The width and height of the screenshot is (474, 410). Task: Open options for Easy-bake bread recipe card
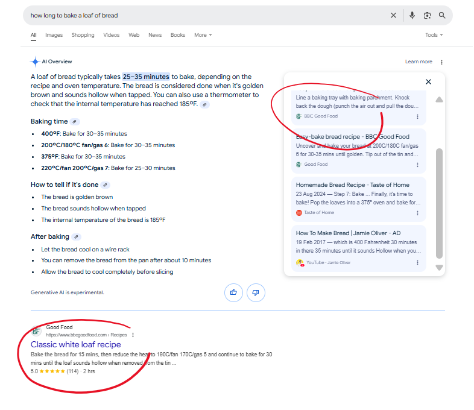pos(417,165)
